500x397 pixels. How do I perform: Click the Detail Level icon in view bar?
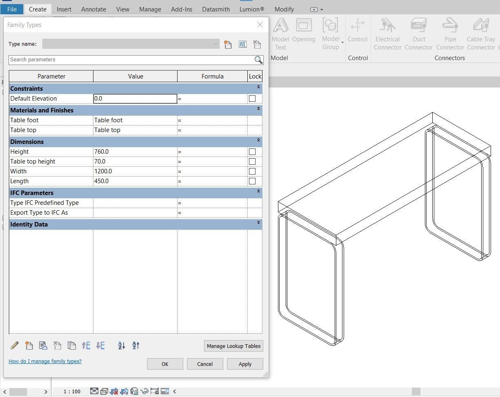tap(94, 391)
